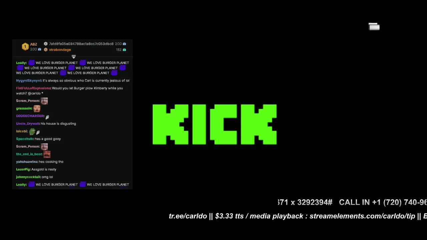Click the small white icon at top right
427x240 pixels.
[x=374, y=27]
